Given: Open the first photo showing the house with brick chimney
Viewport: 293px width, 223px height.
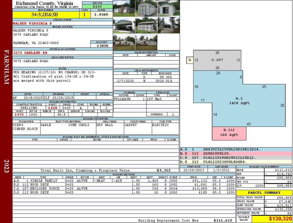Looking at the screenshot, I should (124, 8).
